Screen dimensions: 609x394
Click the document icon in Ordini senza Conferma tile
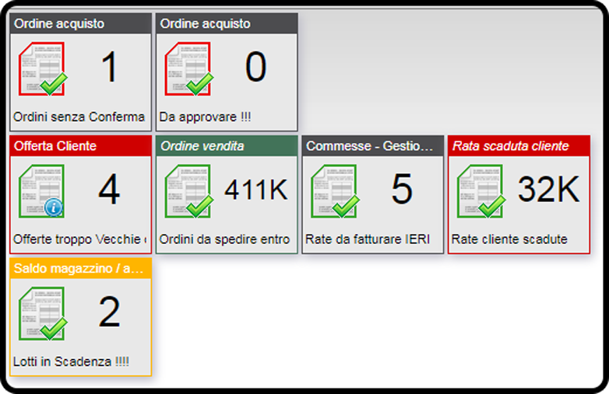(43, 69)
